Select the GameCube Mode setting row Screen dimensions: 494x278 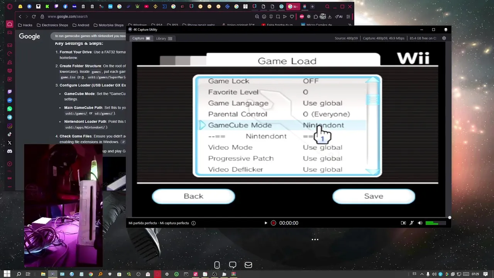[282, 125]
